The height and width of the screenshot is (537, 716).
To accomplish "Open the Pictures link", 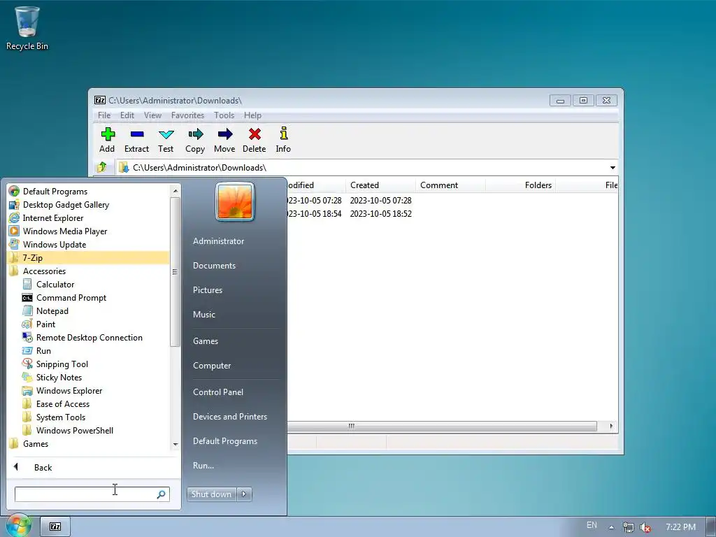I will pyautogui.click(x=207, y=290).
